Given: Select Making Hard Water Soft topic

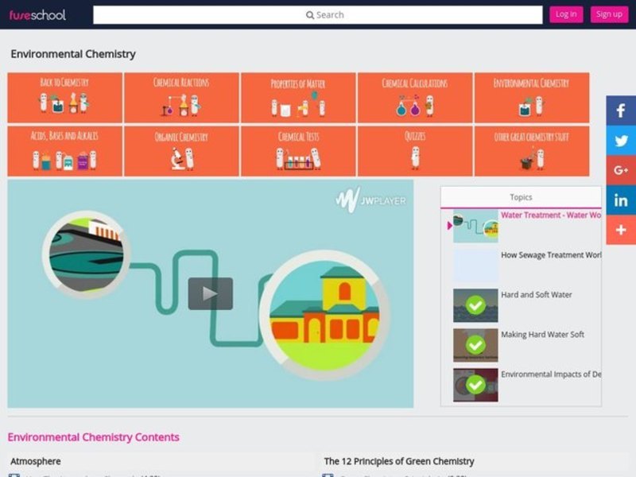Looking at the screenshot, I should click(542, 335).
